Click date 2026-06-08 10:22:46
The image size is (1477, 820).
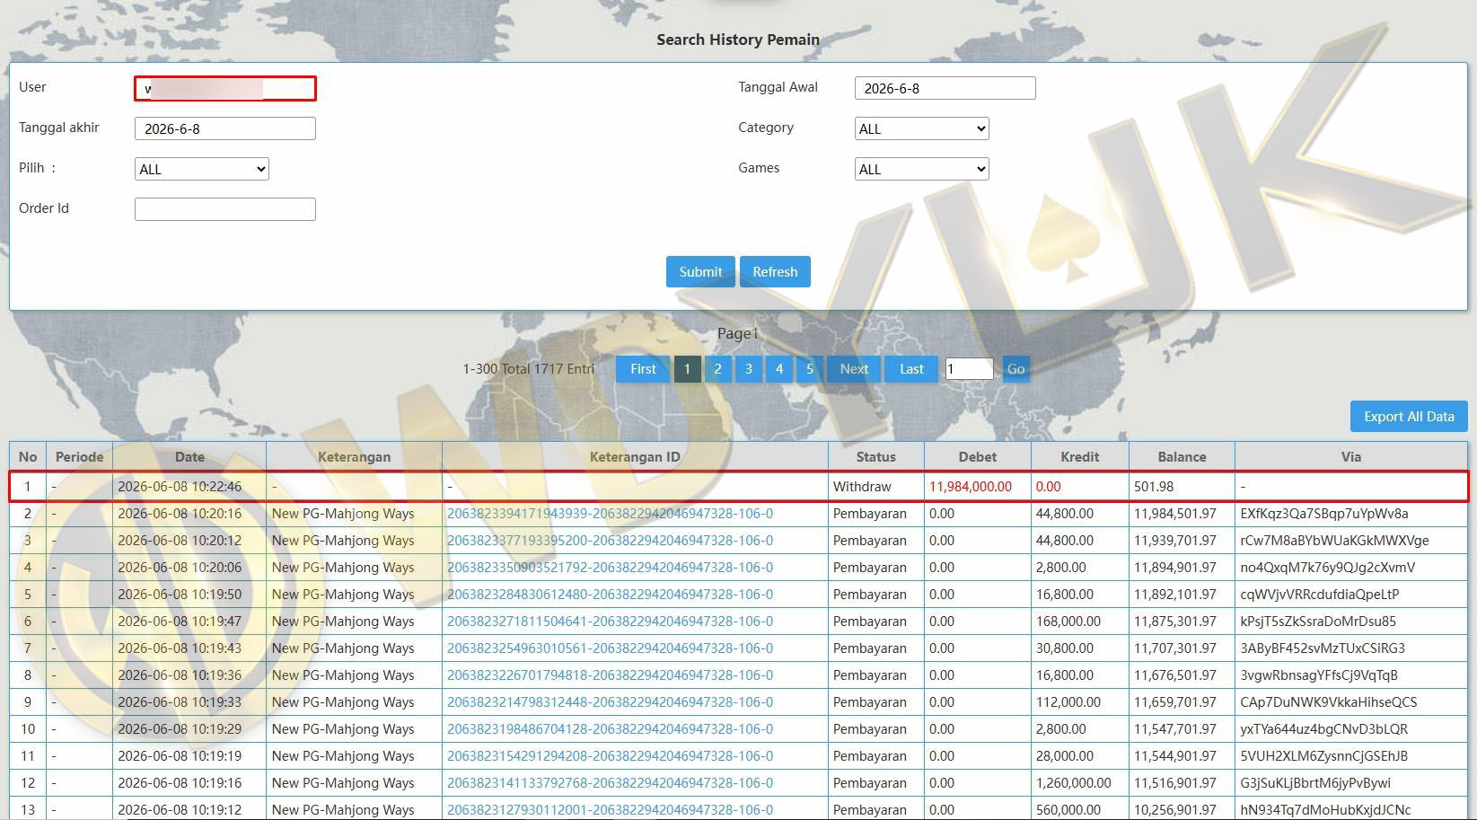click(180, 487)
